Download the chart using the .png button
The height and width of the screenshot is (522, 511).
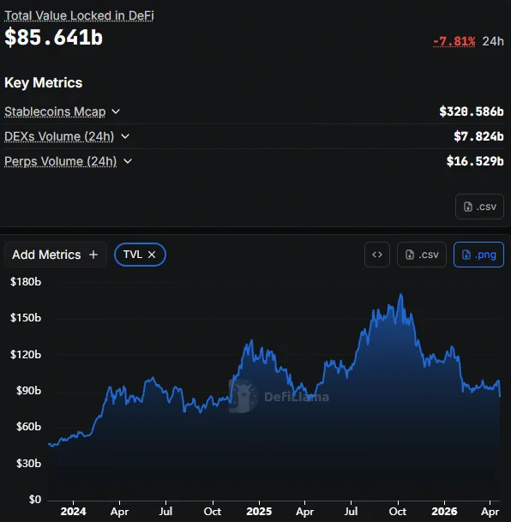[x=478, y=255]
